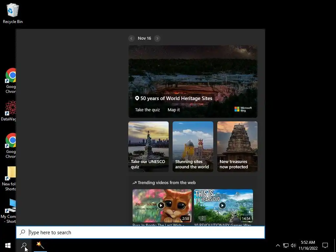Click the magnifier icon inside search box
This screenshot has height=252, width=336.
pos(23,232)
